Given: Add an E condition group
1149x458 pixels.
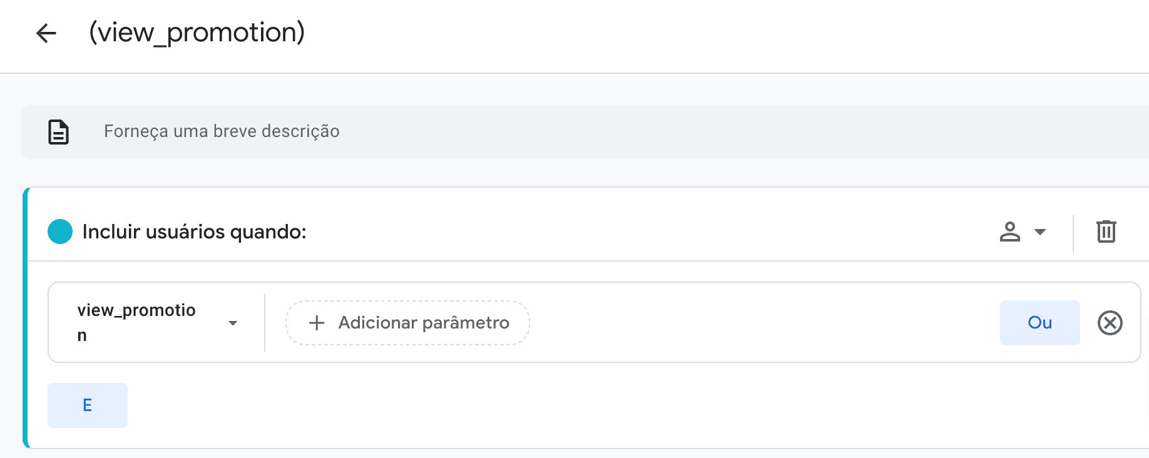Looking at the screenshot, I should [x=88, y=405].
